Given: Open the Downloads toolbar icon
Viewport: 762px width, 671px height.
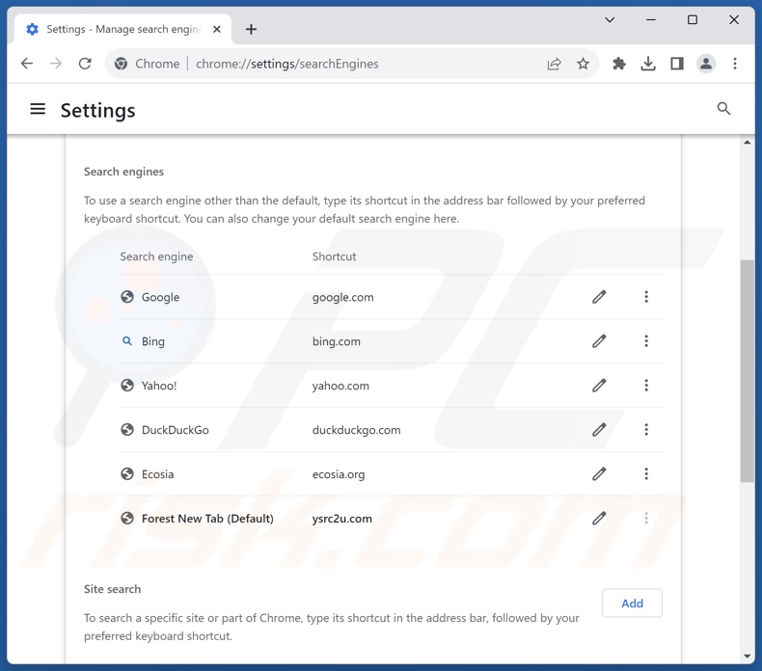Looking at the screenshot, I should (648, 64).
